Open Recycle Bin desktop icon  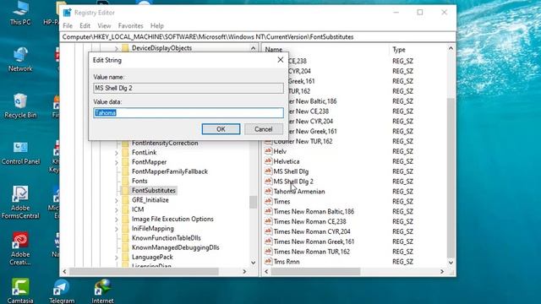point(20,106)
